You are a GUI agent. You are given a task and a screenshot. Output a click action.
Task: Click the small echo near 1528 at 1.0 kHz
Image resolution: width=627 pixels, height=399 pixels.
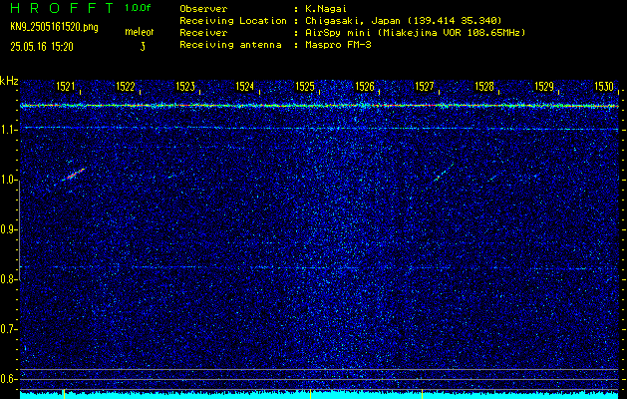(x=493, y=178)
